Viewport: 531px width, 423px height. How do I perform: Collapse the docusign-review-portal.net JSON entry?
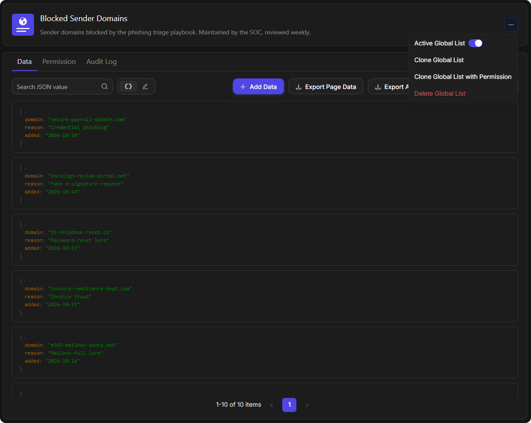click(25, 168)
